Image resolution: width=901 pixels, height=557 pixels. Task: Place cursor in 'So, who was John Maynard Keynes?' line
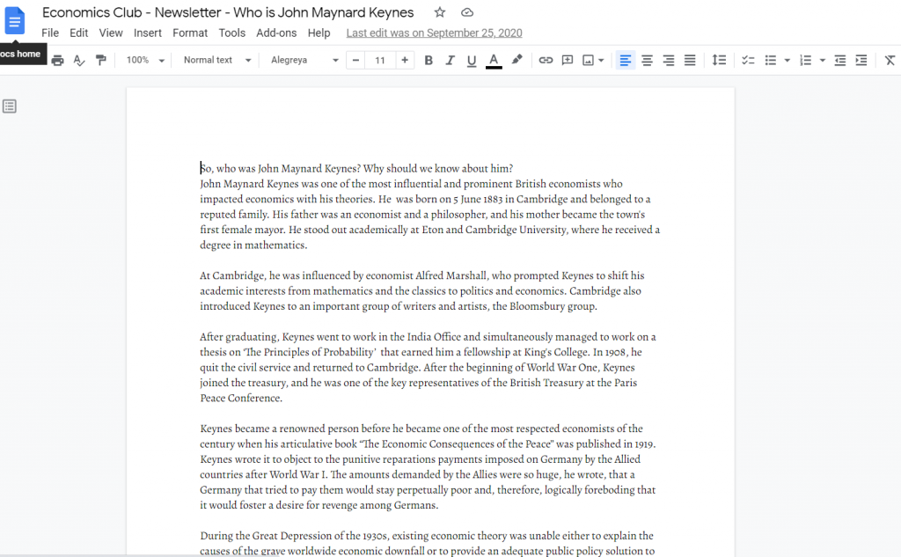click(x=356, y=168)
